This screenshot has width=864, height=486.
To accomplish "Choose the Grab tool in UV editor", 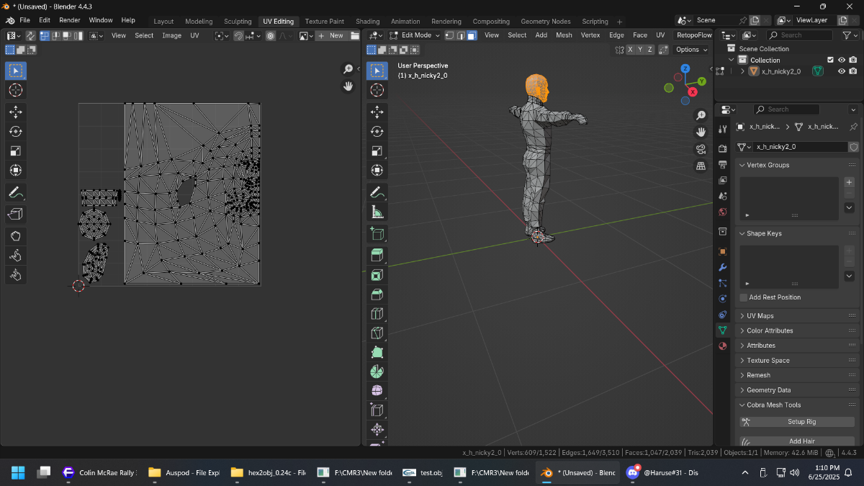I will [x=16, y=235].
